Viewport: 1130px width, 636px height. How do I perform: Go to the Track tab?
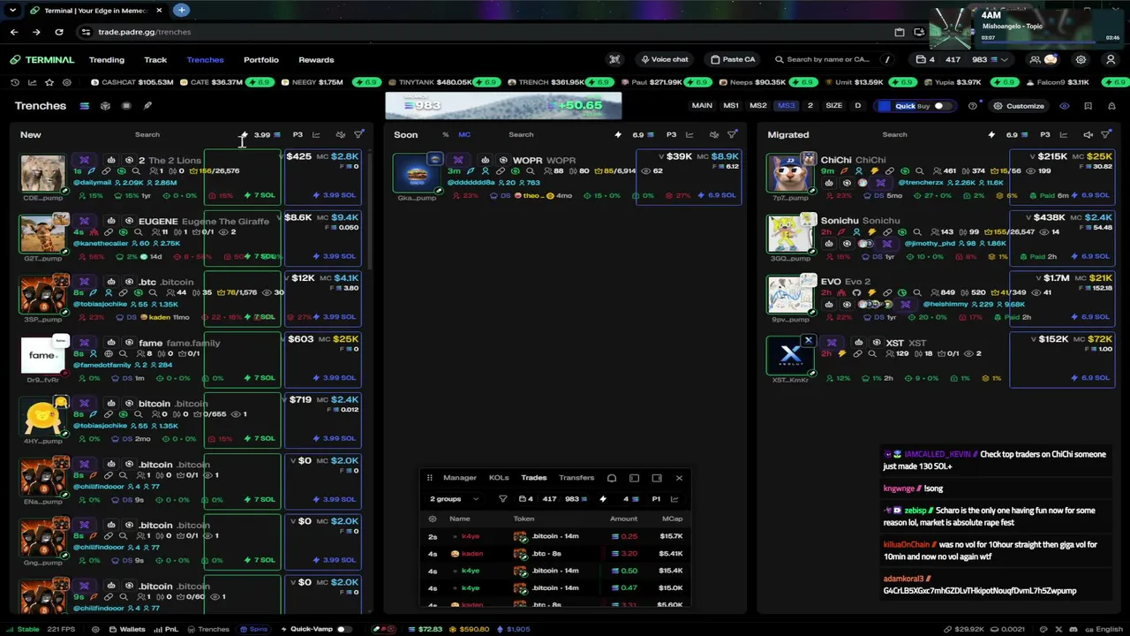[x=155, y=59]
